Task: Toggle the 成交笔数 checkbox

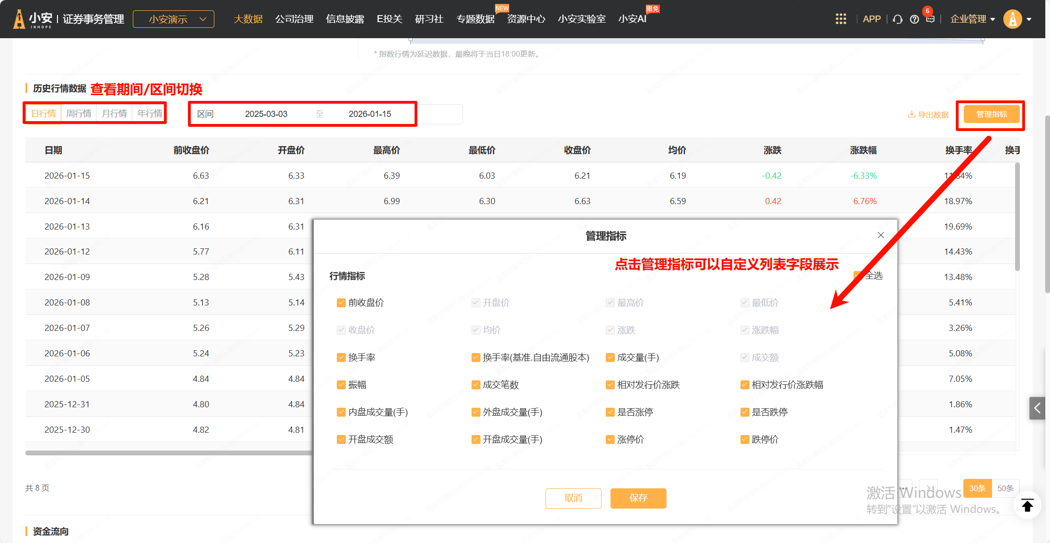Action: click(476, 385)
